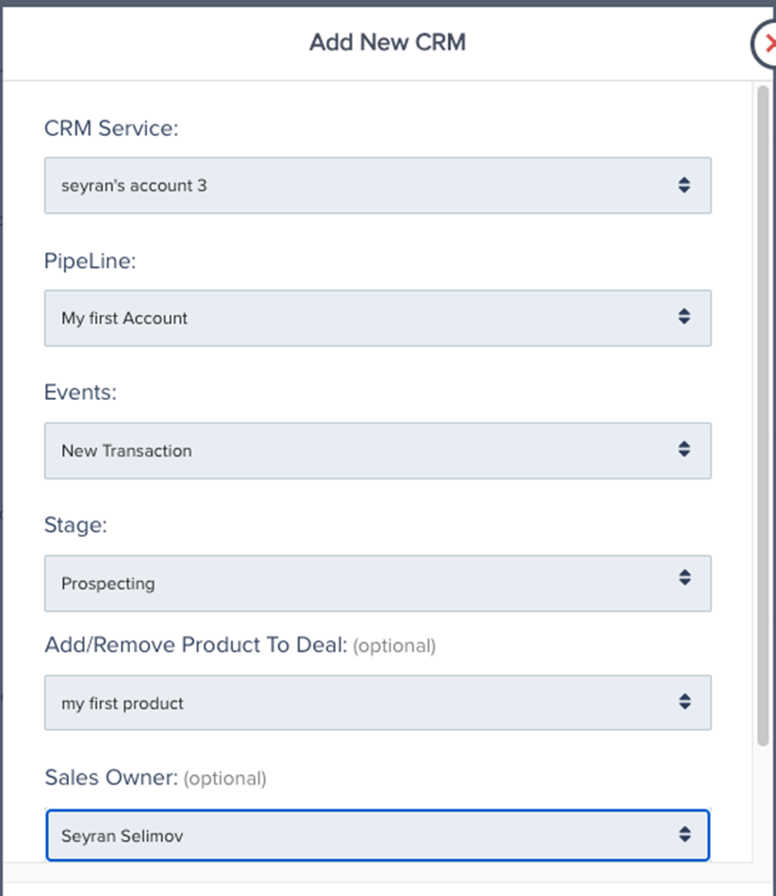Click the "Sales Owner:" field label
This screenshot has height=896, width=776.
click(x=111, y=778)
